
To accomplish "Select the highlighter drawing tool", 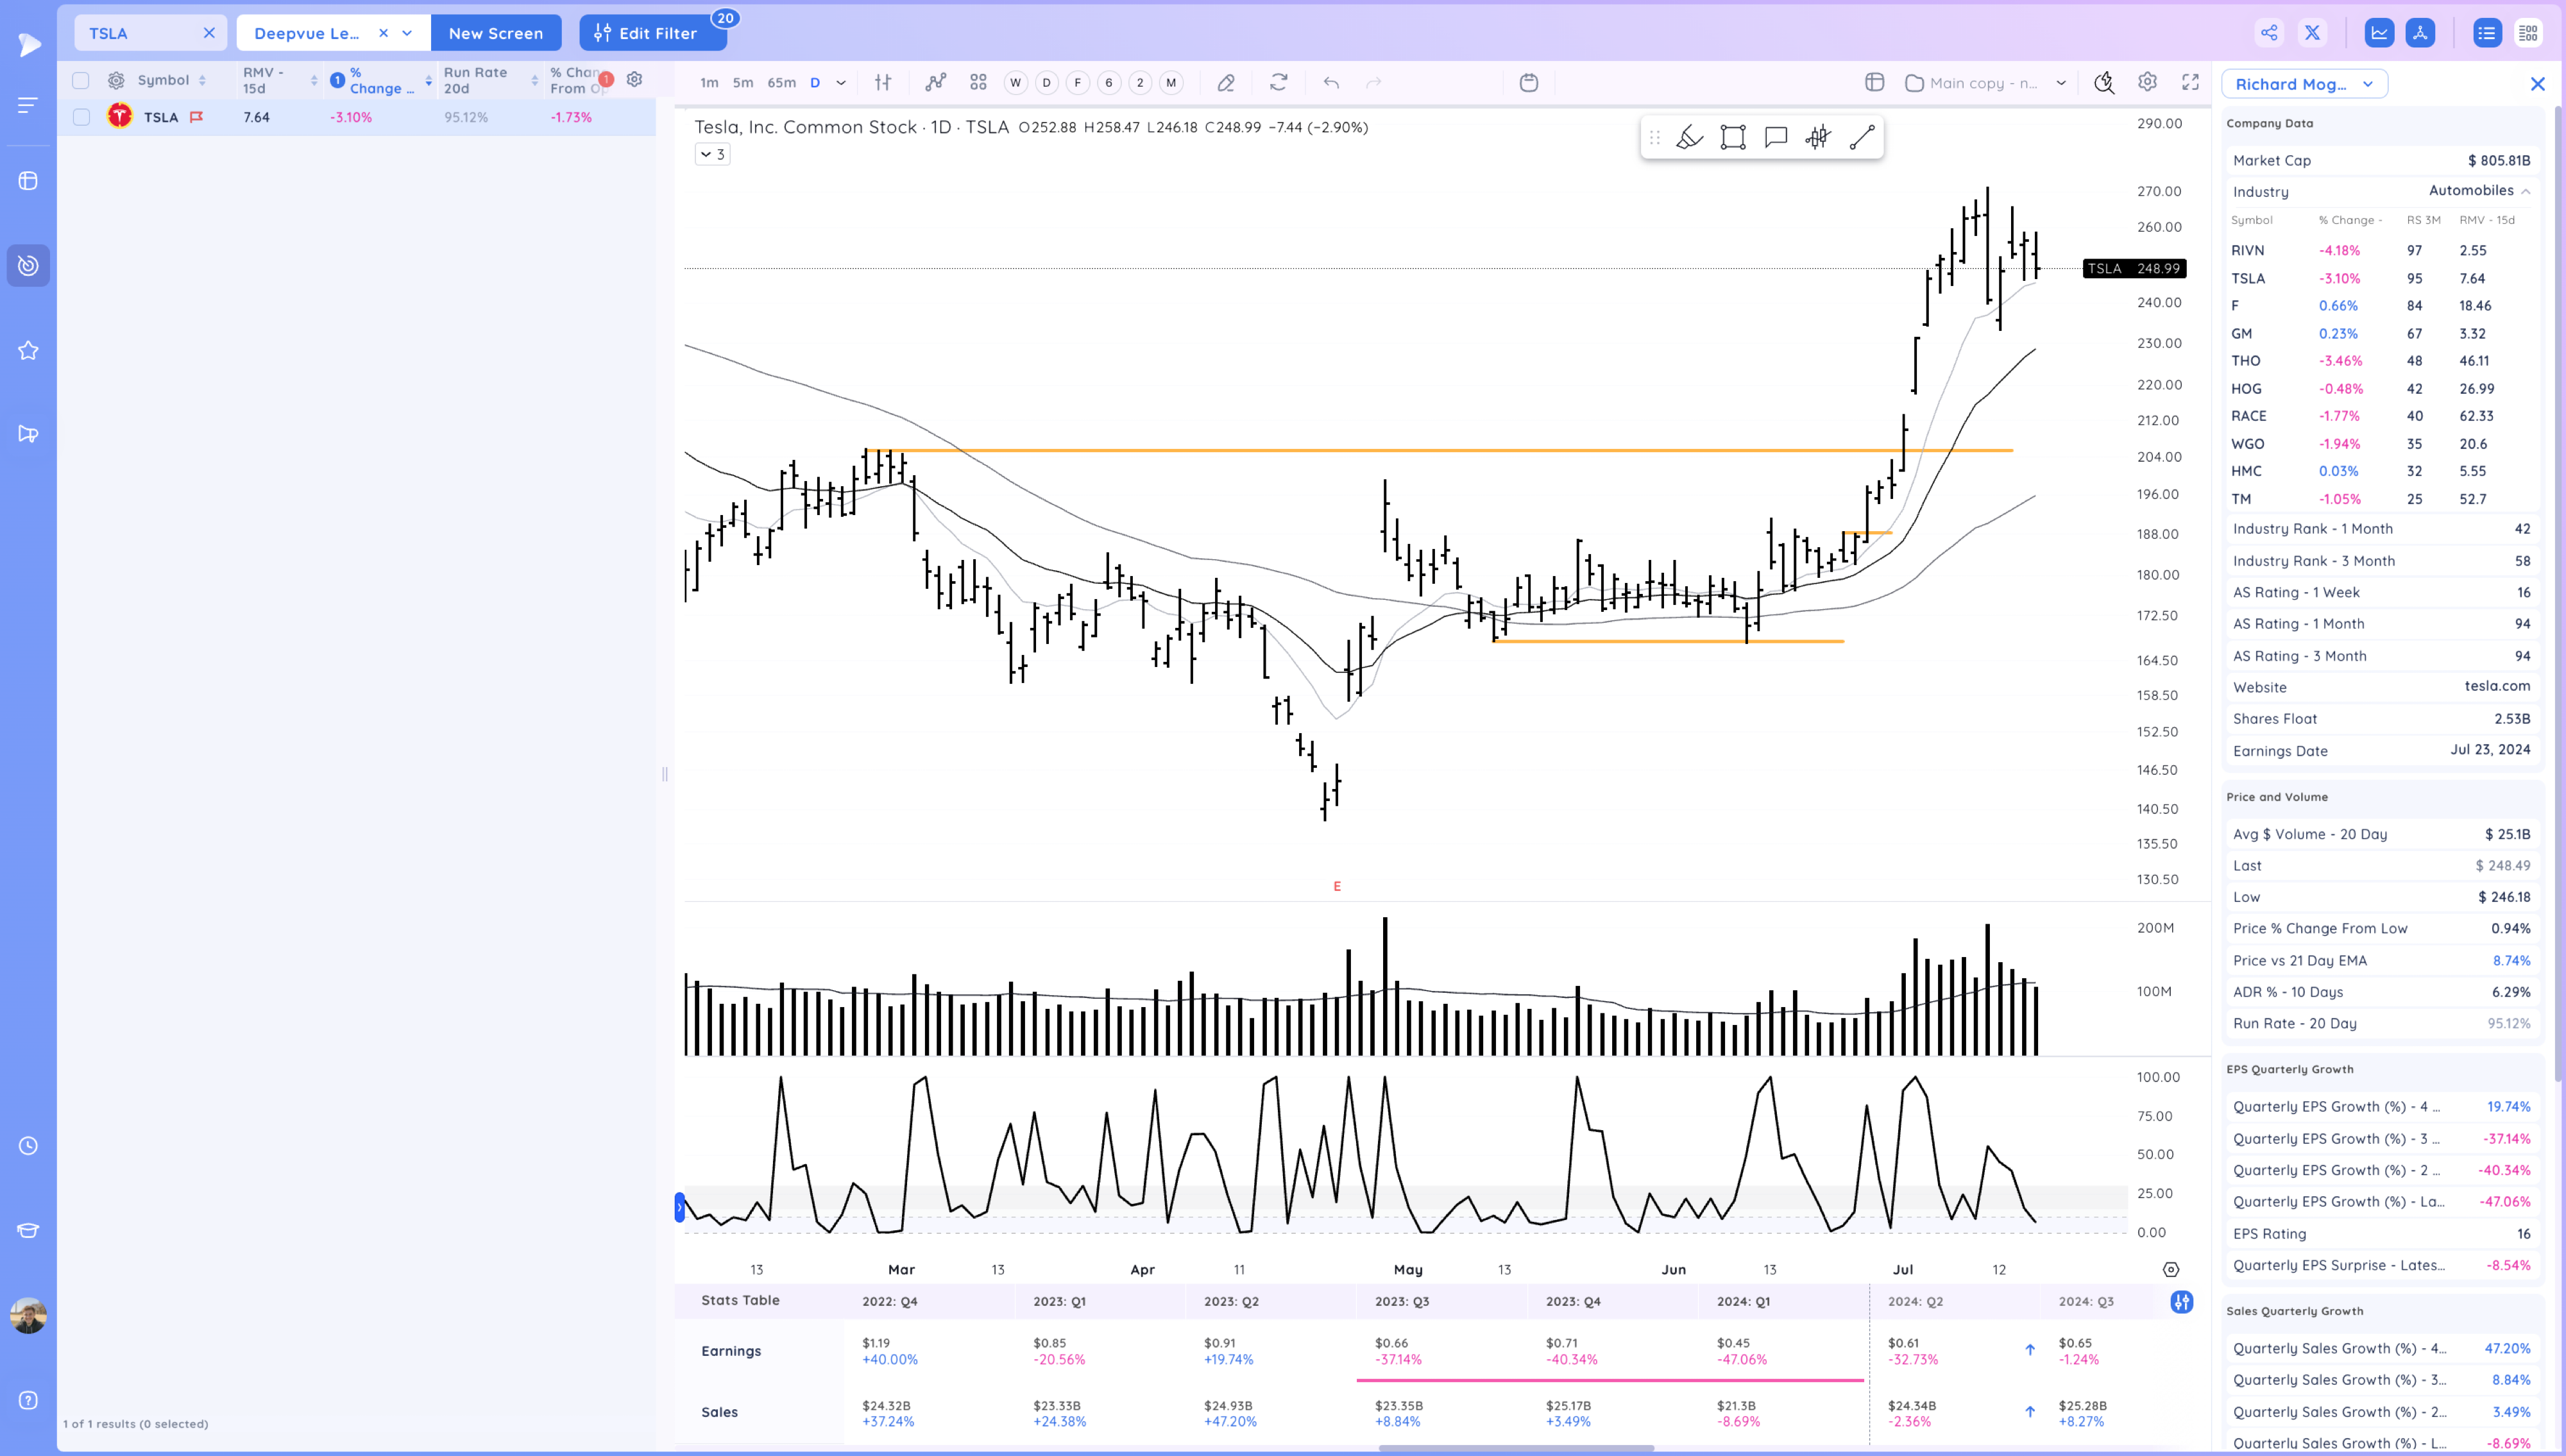I will (x=1689, y=138).
